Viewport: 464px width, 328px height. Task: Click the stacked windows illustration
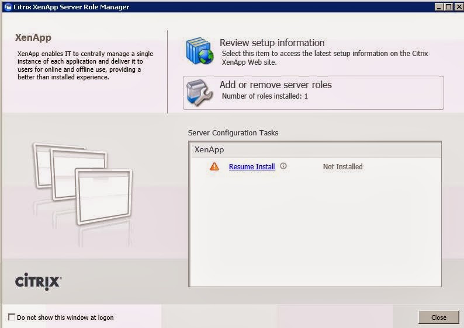[82, 184]
